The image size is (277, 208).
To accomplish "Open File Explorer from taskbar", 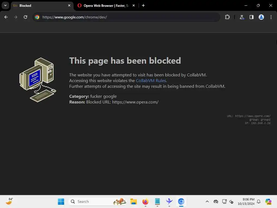I will (134, 201).
